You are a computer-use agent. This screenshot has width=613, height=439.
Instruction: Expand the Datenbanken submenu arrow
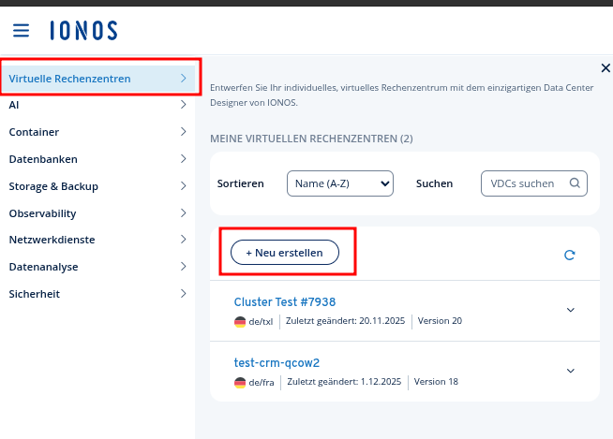pos(183,159)
